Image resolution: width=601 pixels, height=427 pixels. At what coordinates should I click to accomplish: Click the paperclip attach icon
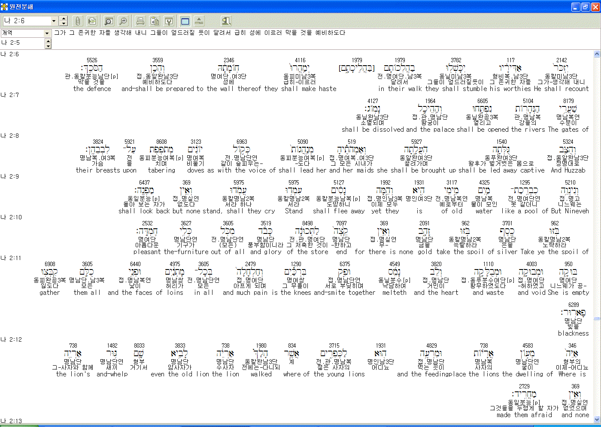(78, 21)
